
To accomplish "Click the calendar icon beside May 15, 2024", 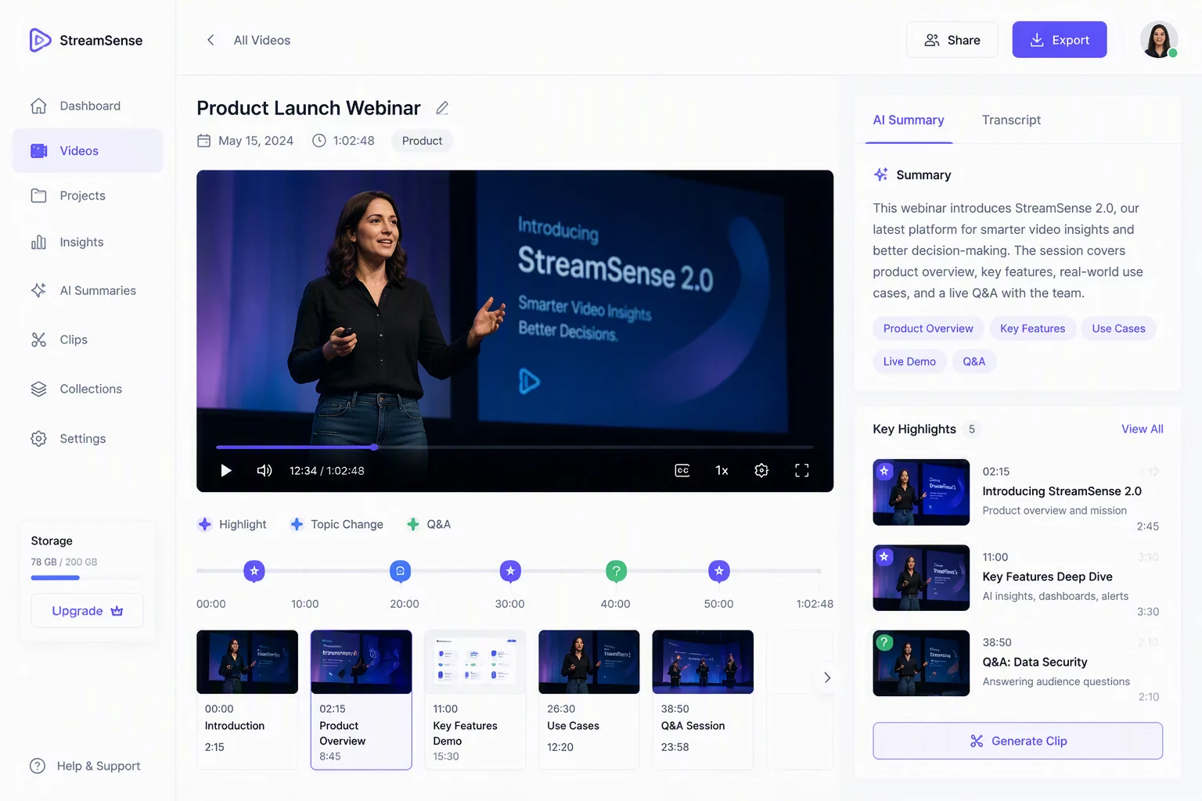I will (204, 141).
